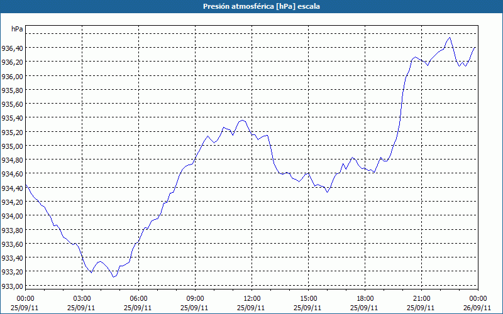The height and width of the screenshot is (314, 503).
Task: Click the 03:00 time axis label
Action: point(82,299)
